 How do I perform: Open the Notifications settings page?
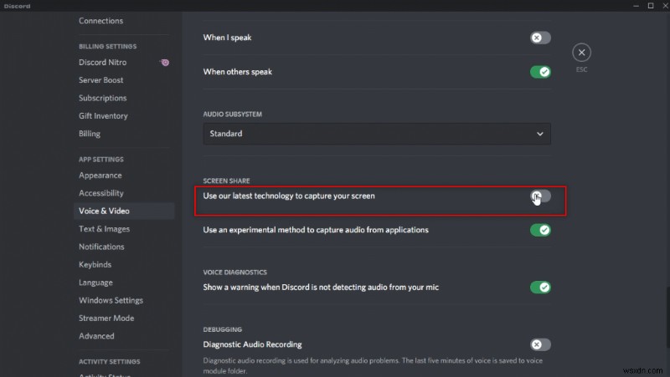pyautogui.click(x=101, y=247)
